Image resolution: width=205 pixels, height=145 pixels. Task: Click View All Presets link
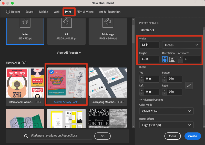(x=68, y=53)
